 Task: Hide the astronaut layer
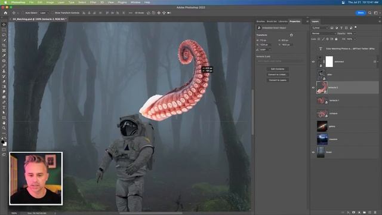(313, 62)
